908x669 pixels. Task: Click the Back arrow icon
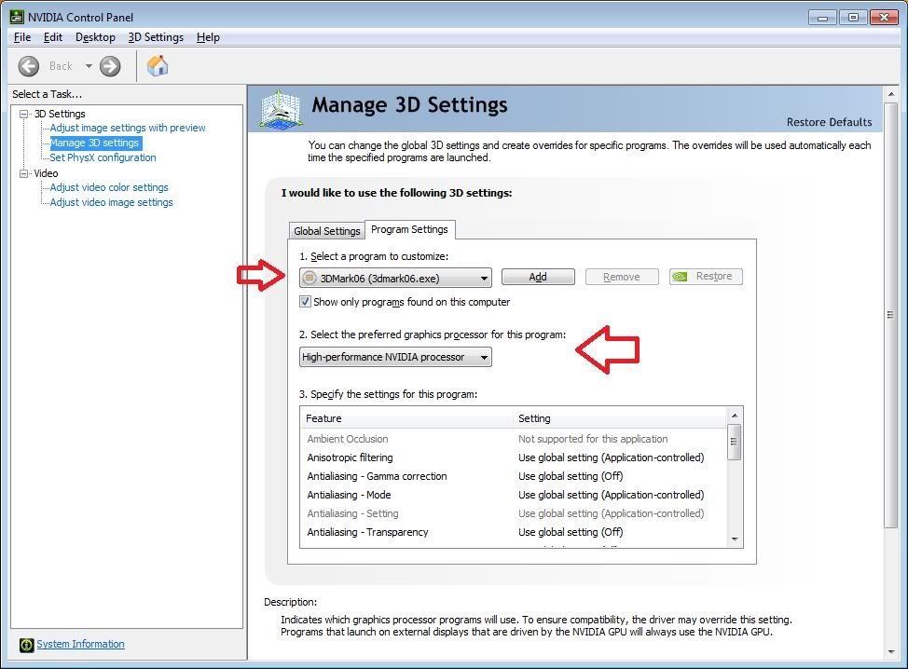tap(28, 66)
